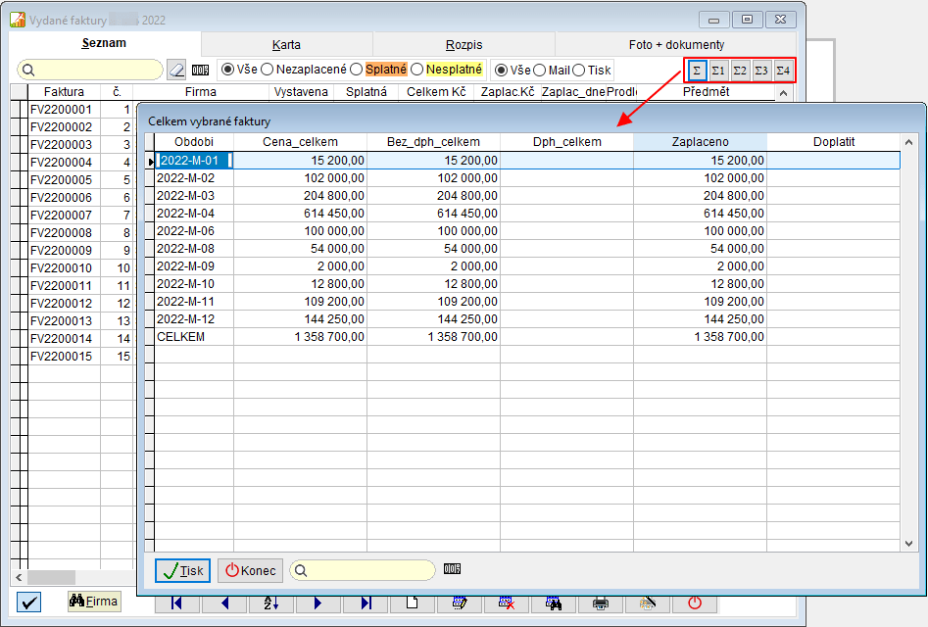Click the Zaplaceno column header
The image size is (928, 627).
click(x=700, y=142)
